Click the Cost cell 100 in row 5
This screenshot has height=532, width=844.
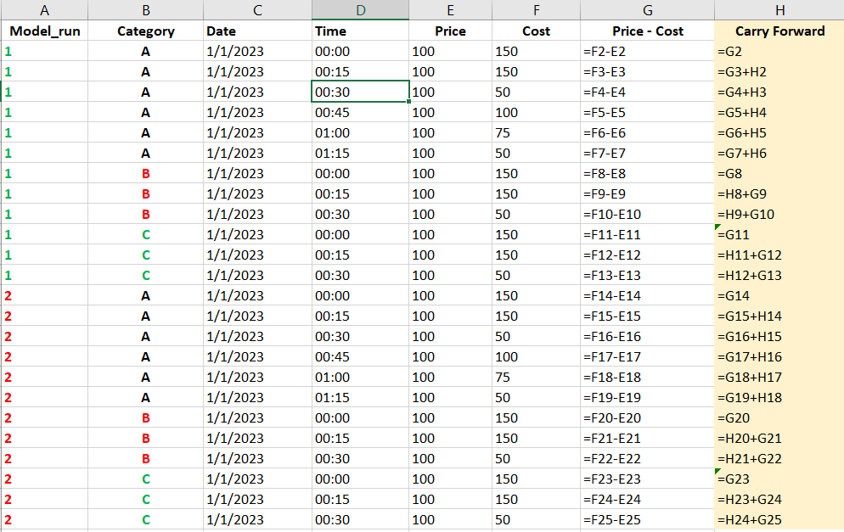(x=536, y=113)
